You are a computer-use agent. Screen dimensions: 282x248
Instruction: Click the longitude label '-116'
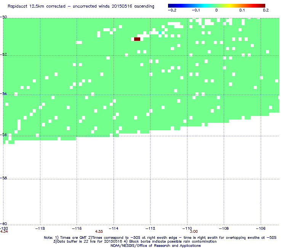coord(77,229)
